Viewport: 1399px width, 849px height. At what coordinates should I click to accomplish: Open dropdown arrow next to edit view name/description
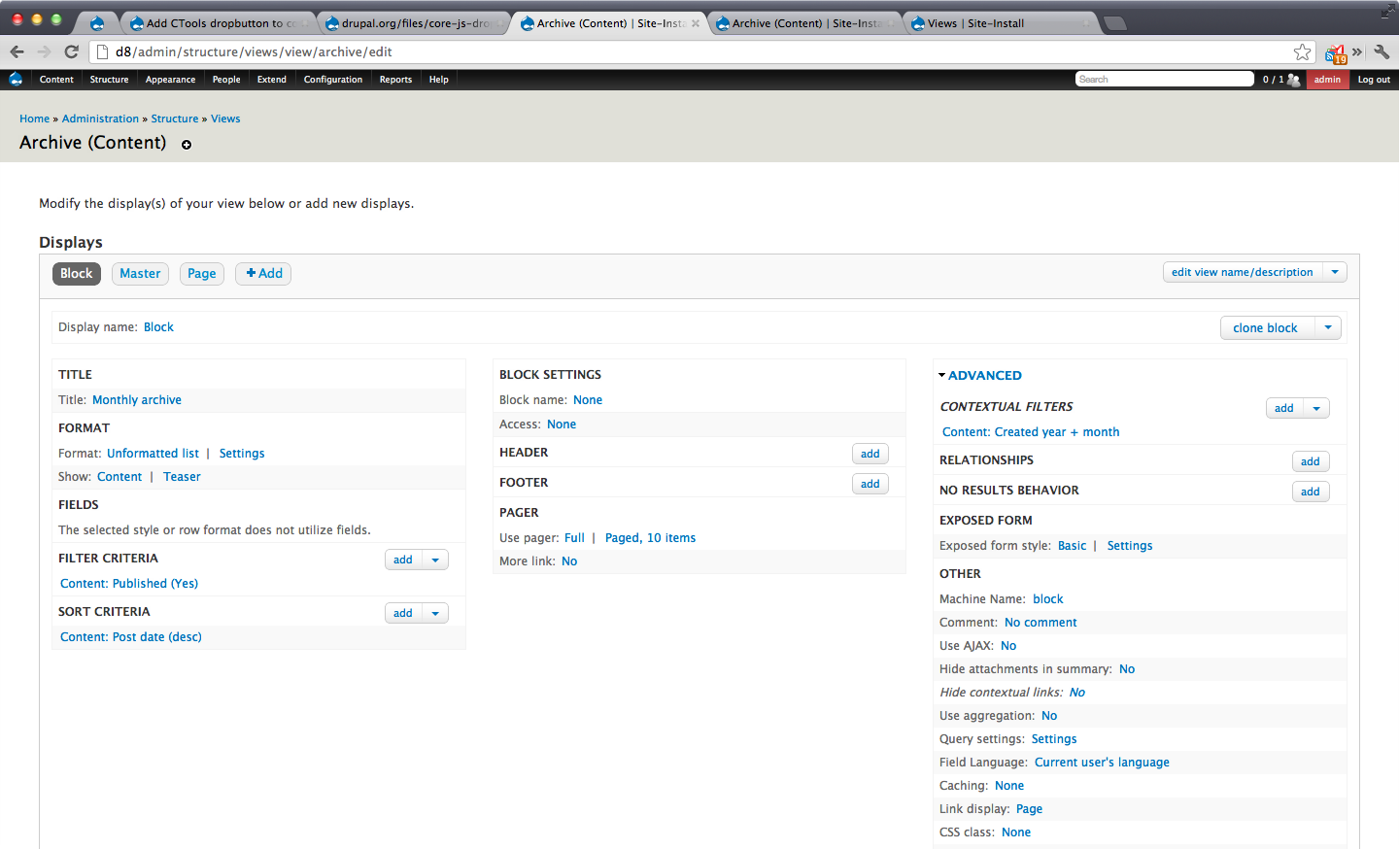click(1335, 272)
